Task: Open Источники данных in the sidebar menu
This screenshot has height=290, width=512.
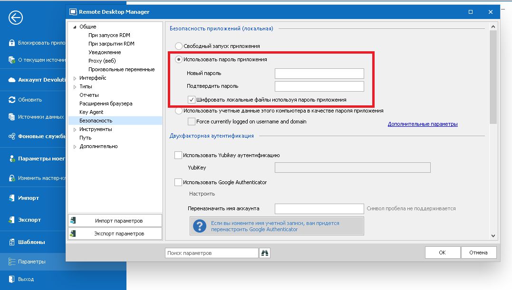Action: click(x=41, y=117)
